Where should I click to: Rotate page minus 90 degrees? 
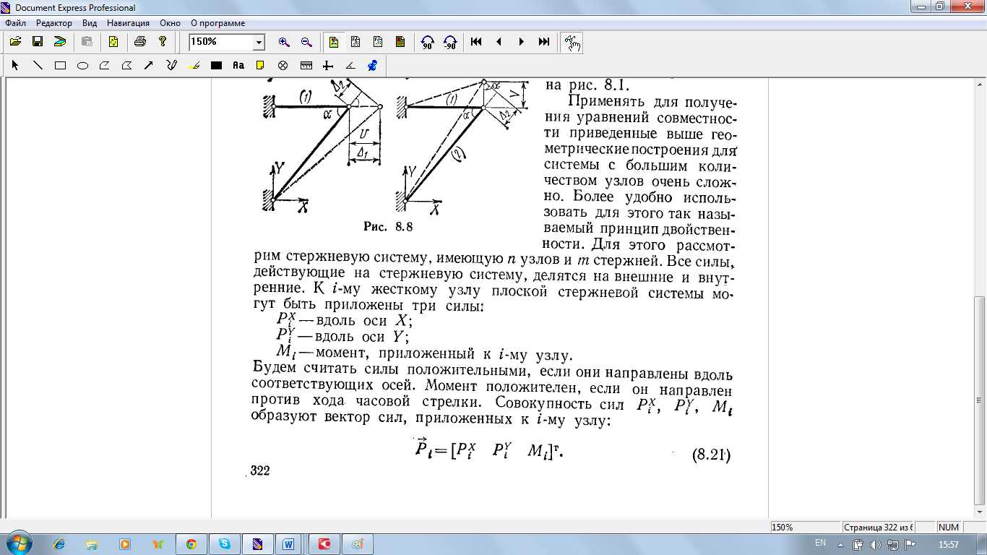click(x=449, y=42)
